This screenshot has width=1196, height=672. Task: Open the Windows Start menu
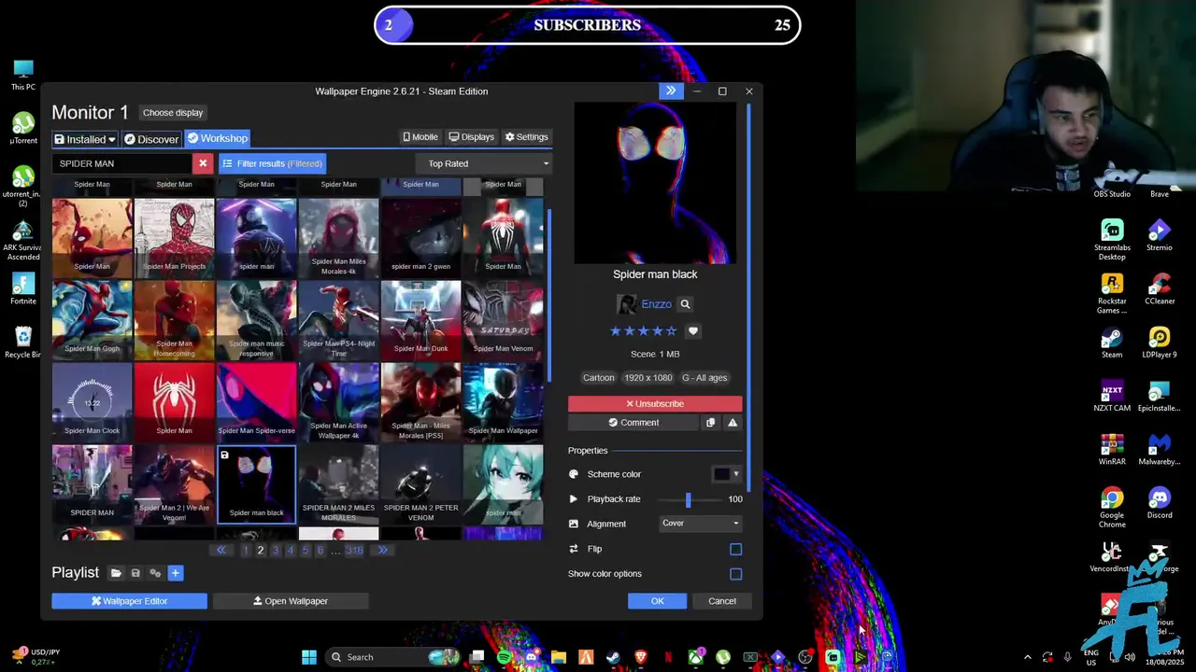click(309, 657)
